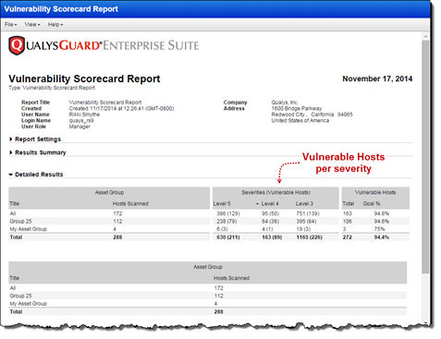Open the View menu
The image size is (441, 339).
pyautogui.click(x=32, y=24)
